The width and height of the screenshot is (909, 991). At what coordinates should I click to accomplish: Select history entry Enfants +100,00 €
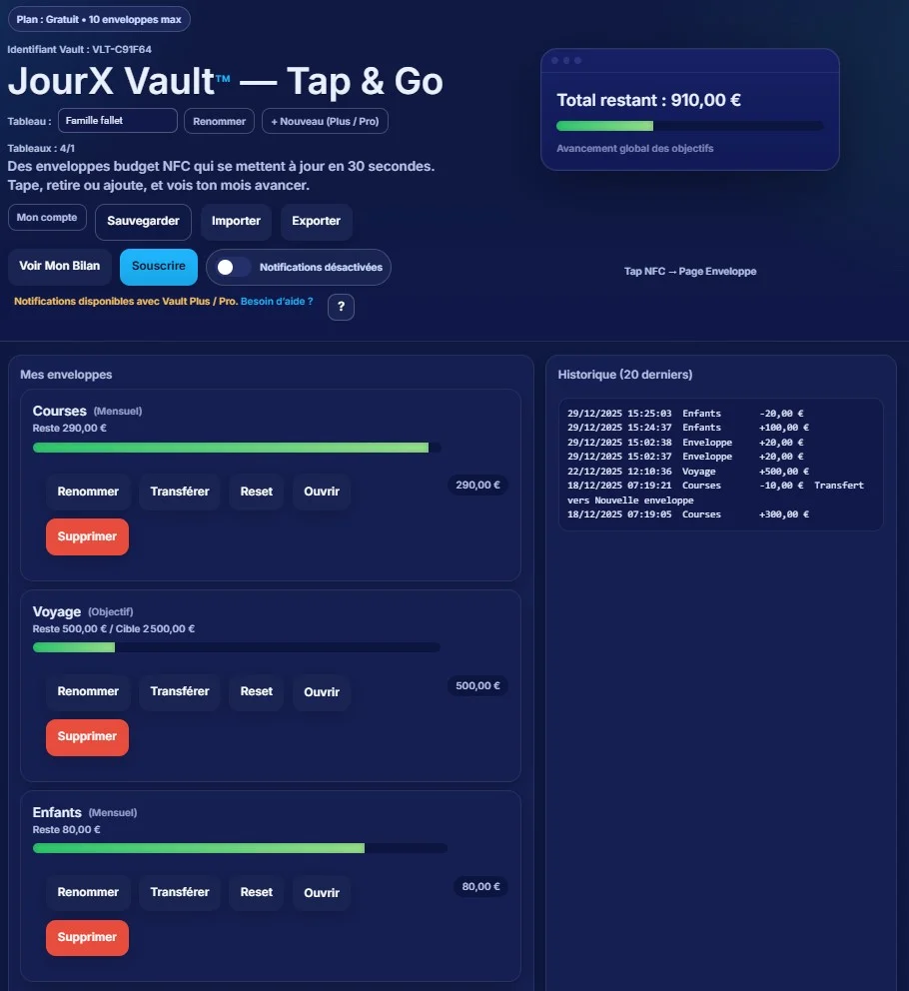(x=688, y=428)
